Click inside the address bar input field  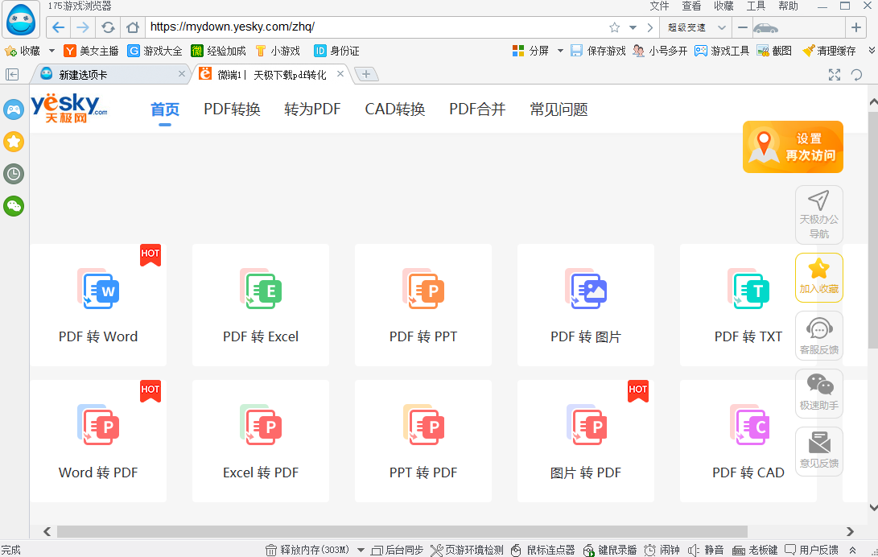[322, 27]
